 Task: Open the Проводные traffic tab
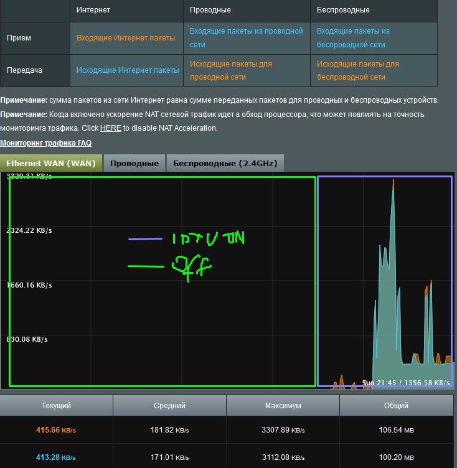134,163
